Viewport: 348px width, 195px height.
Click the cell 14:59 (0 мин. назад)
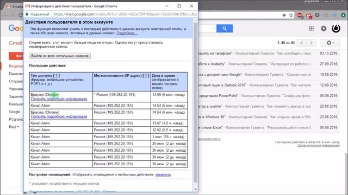point(169,96)
